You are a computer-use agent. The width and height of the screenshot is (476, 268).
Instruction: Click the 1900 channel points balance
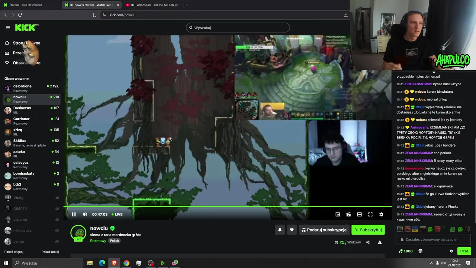click(x=405, y=251)
